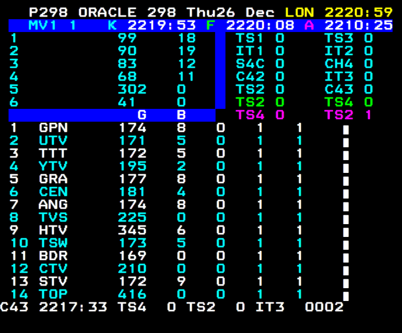The image size is (402, 333).
Task: Click the B column header
Action: (x=181, y=115)
